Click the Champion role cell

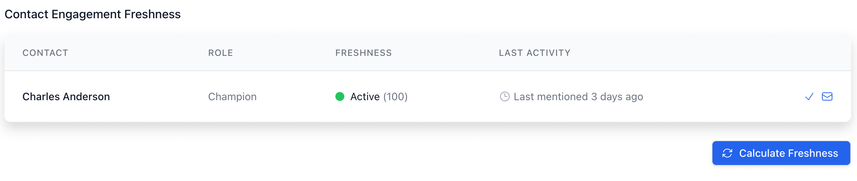[x=232, y=97]
